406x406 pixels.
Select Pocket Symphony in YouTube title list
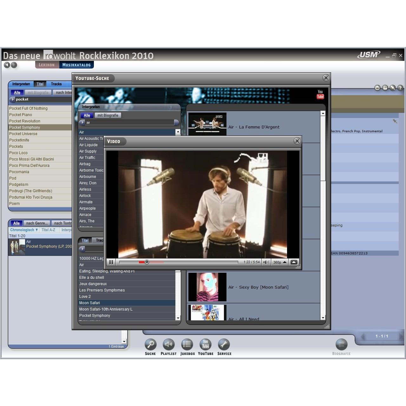click(x=127, y=315)
